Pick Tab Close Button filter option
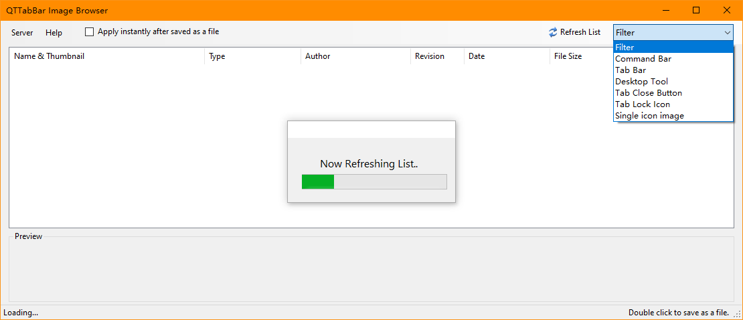This screenshot has width=743, height=320. tap(648, 93)
